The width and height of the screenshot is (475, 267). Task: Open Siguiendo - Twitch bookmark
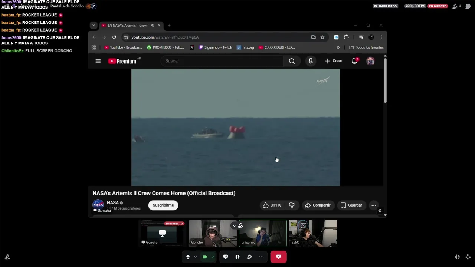(215, 47)
